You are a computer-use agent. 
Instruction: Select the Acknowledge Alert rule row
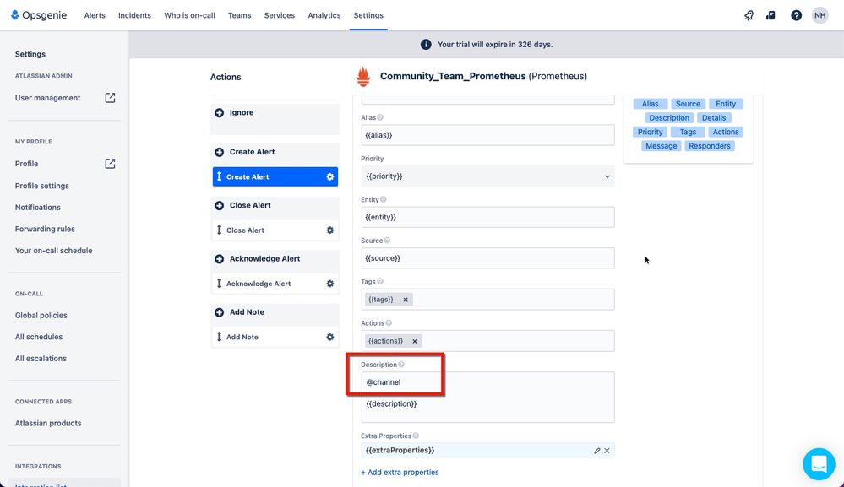coord(275,284)
